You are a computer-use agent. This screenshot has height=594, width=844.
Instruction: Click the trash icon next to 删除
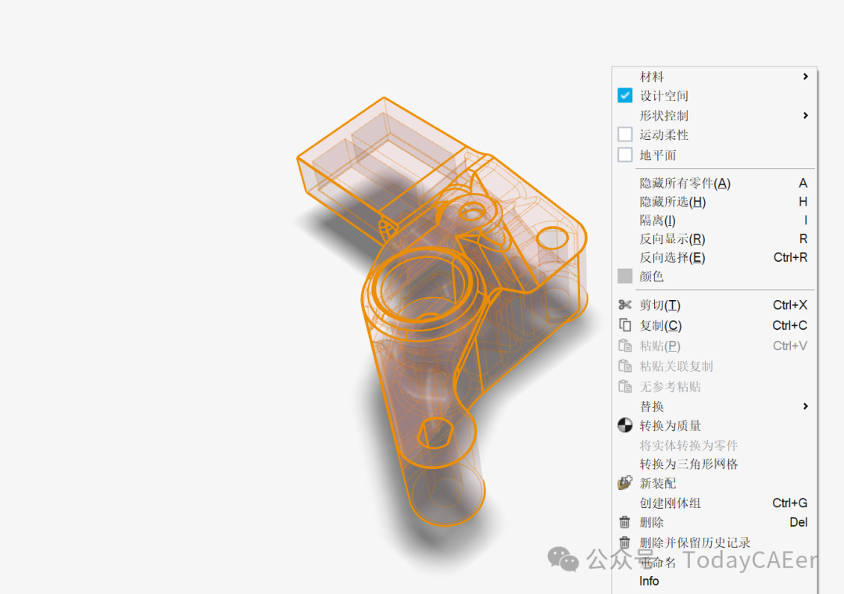pyautogui.click(x=624, y=522)
